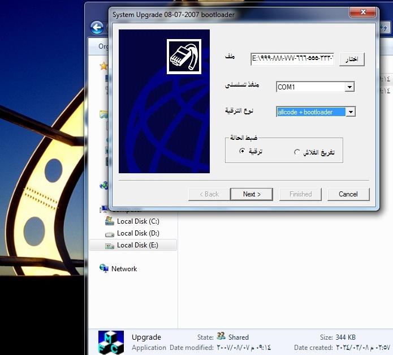Image resolution: width=393 pixels, height=355 pixels.
Task: Select Local Disk (D:) in Explorer
Action: 138,233
